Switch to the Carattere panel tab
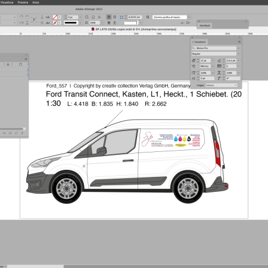Image resolution: width=268 pixels, height=268 pixels. coord(200,42)
